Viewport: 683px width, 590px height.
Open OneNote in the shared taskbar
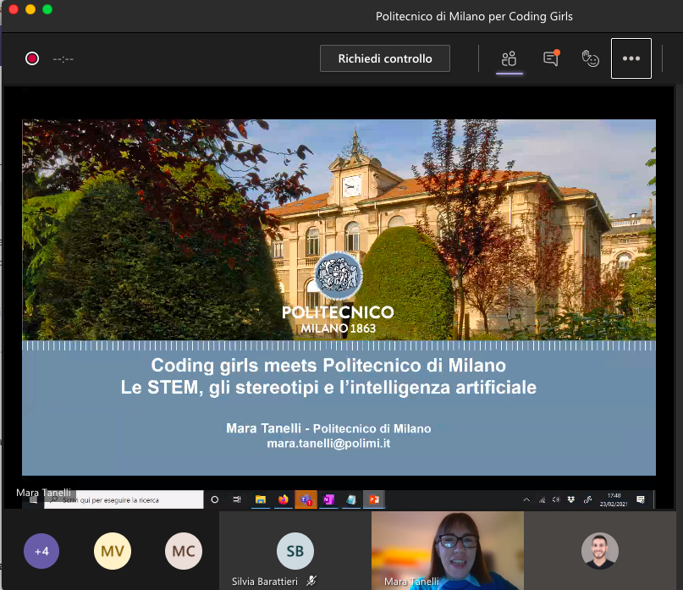[x=328, y=499]
